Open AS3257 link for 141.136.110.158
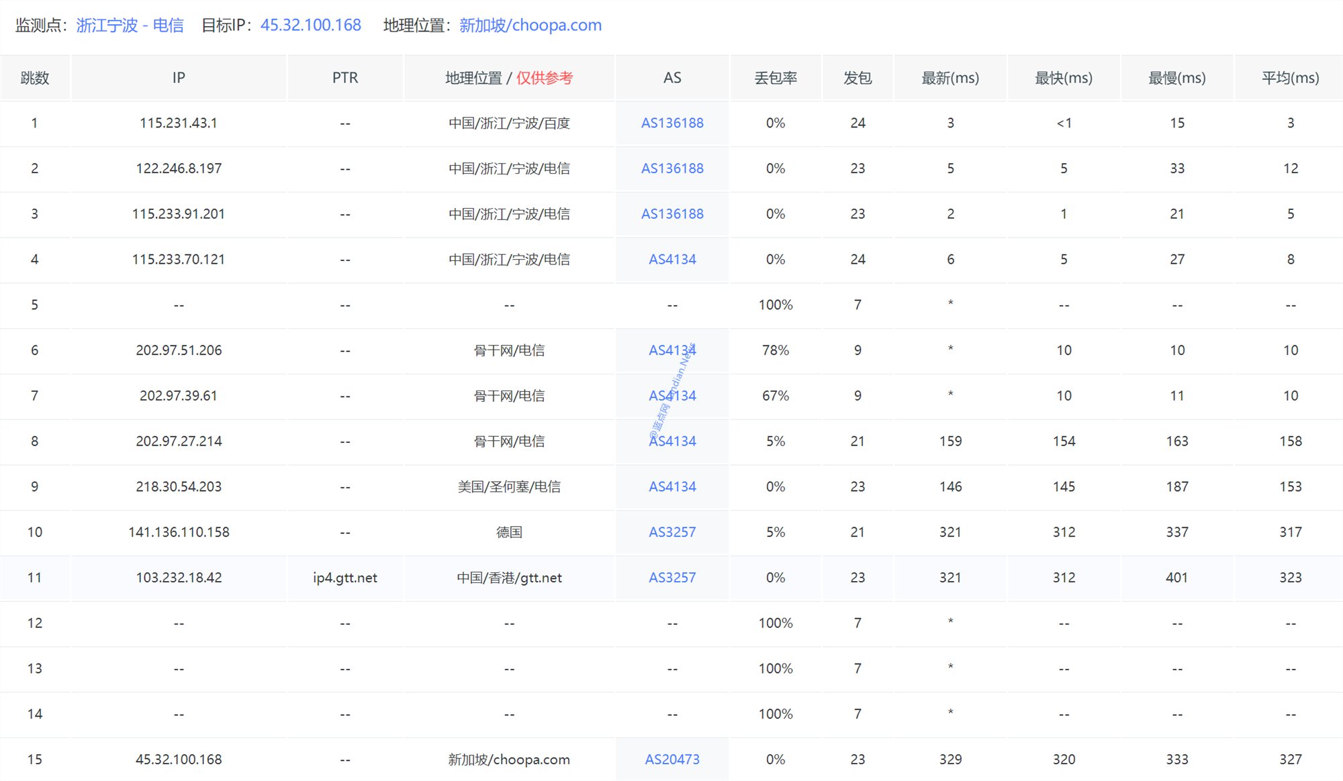This screenshot has width=1343, height=781. (672, 532)
